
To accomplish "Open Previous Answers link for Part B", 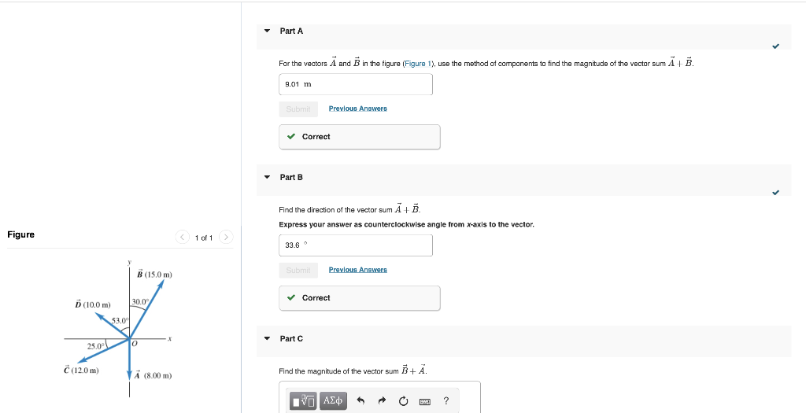I will tap(357, 270).
